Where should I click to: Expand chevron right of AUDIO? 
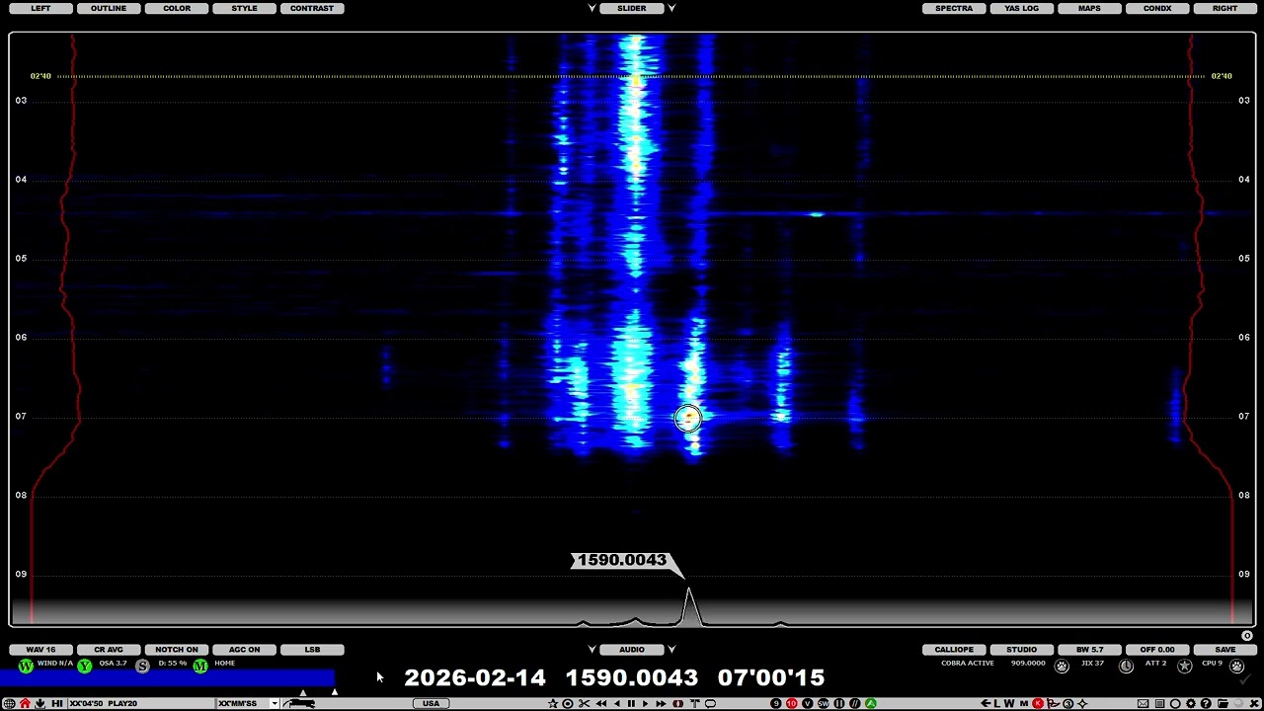tap(671, 650)
